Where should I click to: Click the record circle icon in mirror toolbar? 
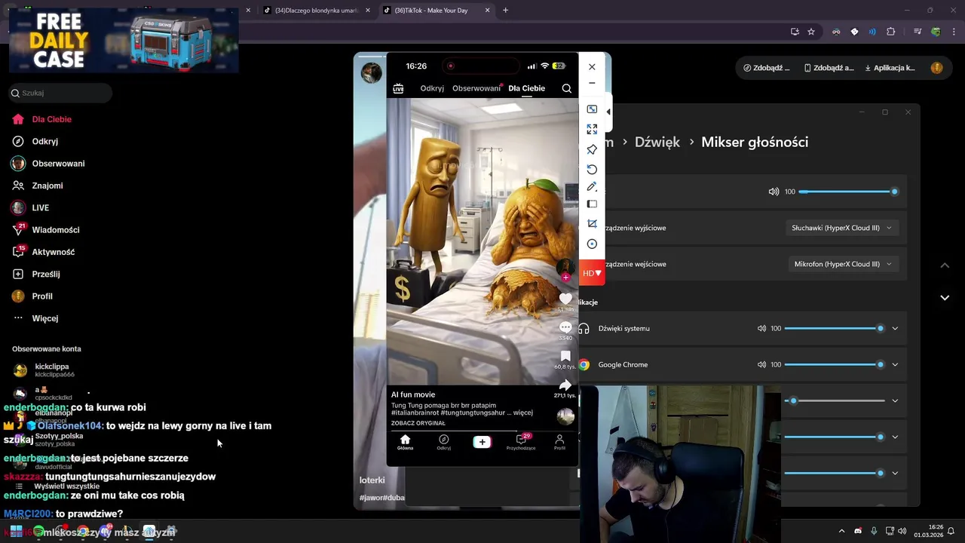(x=592, y=244)
